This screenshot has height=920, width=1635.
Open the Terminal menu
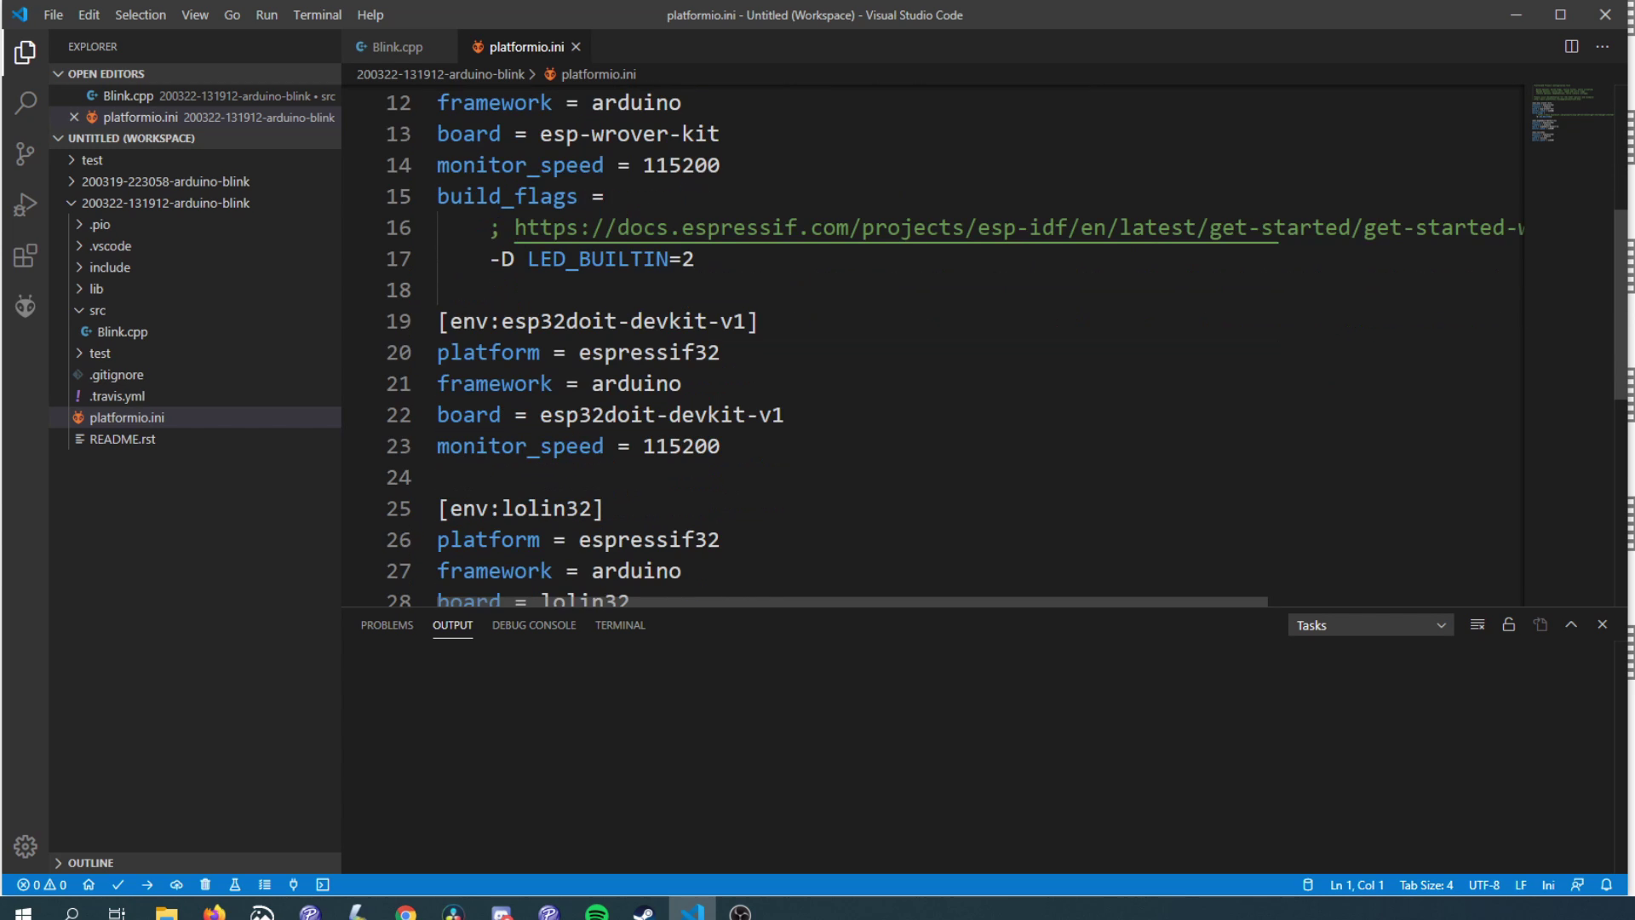coord(317,14)
